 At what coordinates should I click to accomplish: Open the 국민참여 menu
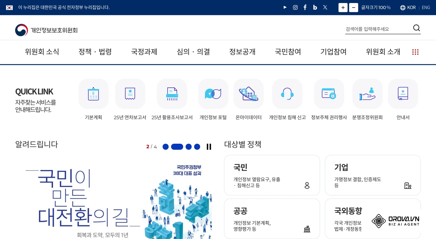(x=288, y=52)
